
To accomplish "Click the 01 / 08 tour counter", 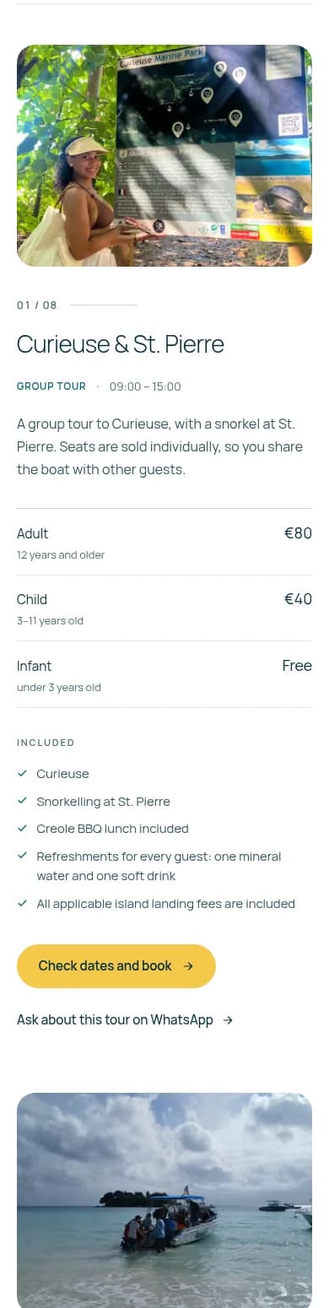I will click(x=37, y=305).
